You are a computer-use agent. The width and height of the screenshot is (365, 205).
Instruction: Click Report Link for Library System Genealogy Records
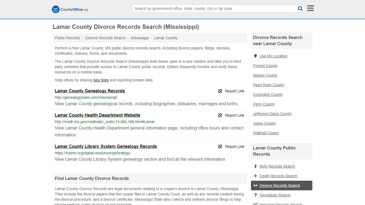235,147
